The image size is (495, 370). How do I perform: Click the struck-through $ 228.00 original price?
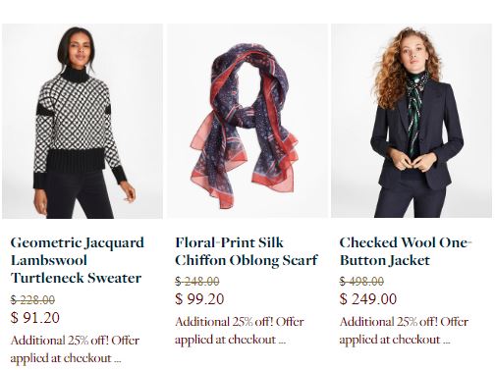coord(32,299)
